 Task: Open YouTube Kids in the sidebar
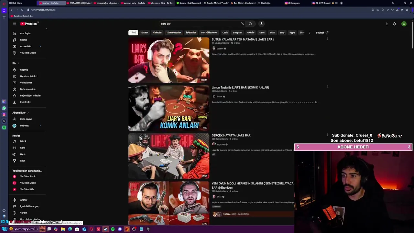(x=27, y=189)
